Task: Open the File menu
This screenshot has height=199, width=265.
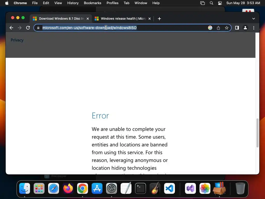Action: click(x=35, y=3)
